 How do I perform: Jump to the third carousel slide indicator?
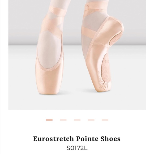click(x=77, y=120)
